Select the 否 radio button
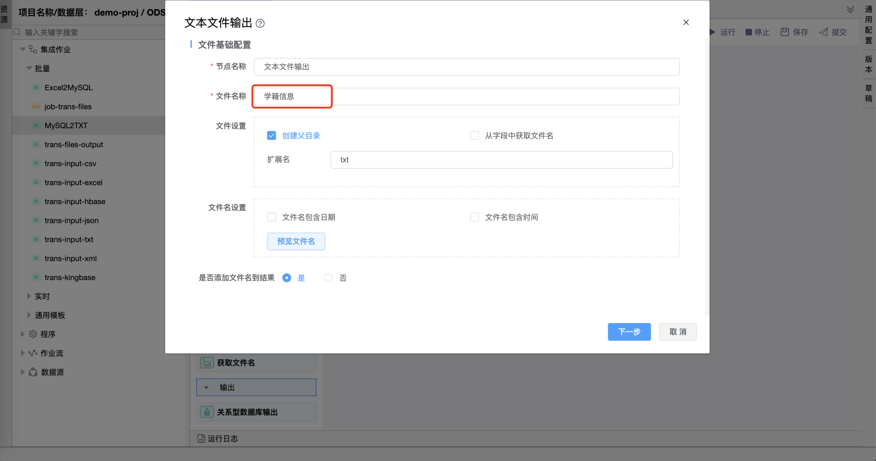This screenshot has height=461, width=876. click(328, 278)
